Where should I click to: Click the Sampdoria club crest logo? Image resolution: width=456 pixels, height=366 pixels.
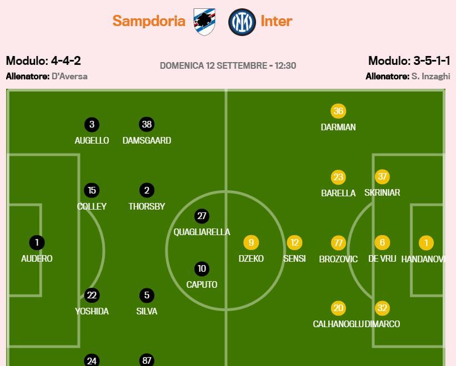[x=205, y=22]
